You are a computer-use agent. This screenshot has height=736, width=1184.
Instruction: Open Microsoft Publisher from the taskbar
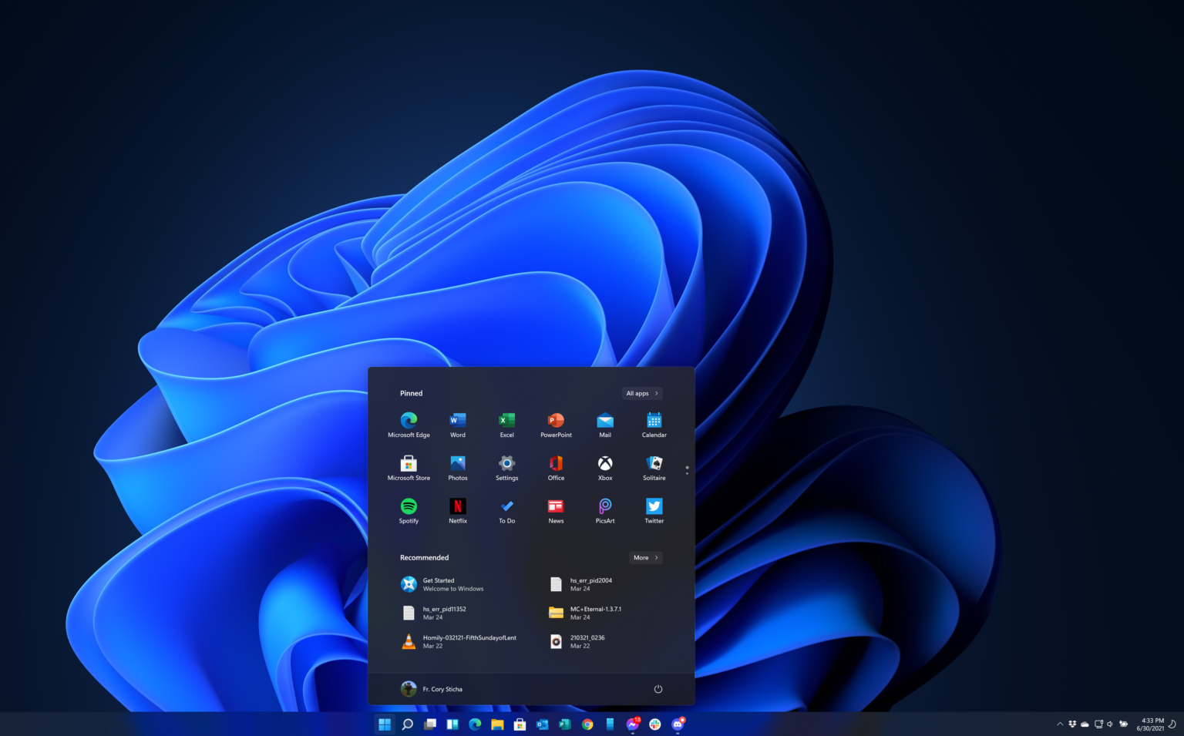[564, 724]
